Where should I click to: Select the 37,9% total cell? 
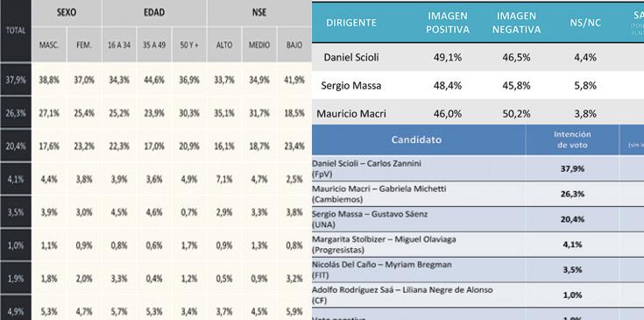[16, 79]
